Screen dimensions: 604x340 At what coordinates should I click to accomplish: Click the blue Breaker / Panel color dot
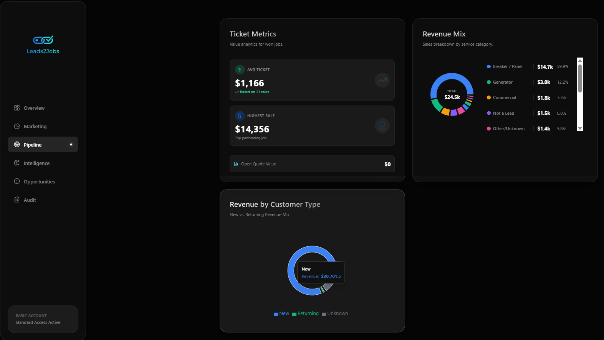489,66
